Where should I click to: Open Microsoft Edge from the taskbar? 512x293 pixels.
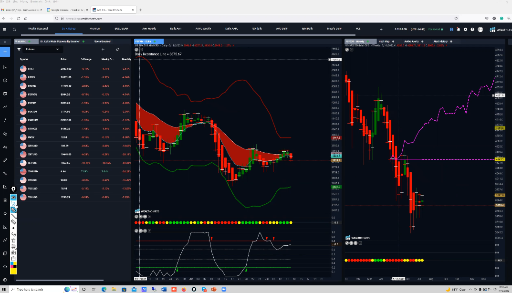pos(104,289)
